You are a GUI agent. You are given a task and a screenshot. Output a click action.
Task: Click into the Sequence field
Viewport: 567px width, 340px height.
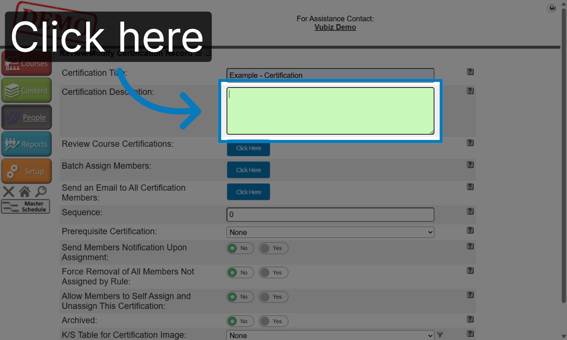(330, 214)
